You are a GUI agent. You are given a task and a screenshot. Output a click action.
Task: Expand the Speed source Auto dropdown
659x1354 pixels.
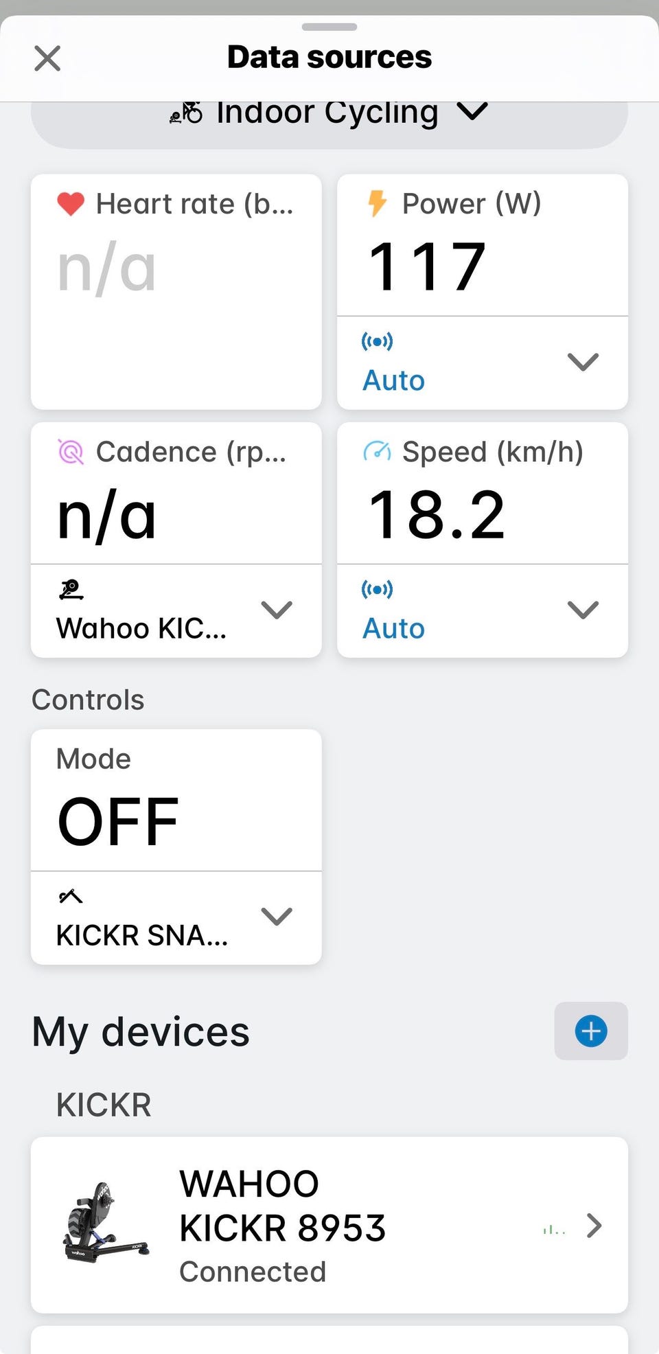[483, 610]
